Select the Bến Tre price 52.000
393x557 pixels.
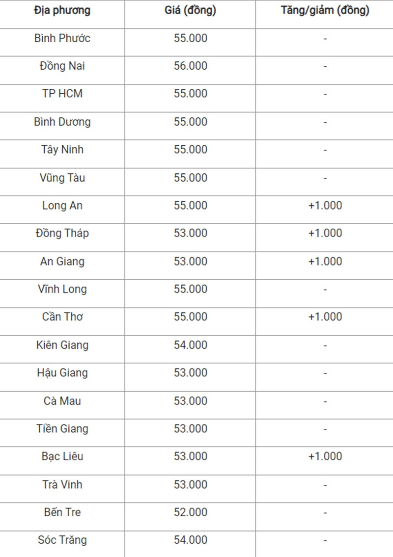[x=190, y=512]
